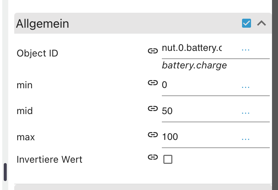Click the min value field
The height and width of the screenshot is (190, 278).
[199, 85]
